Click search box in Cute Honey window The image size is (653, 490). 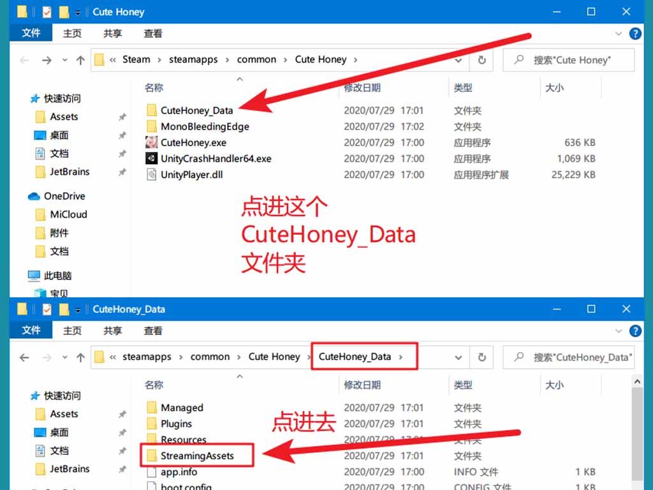pyautogui.click(x=569, y=60)
